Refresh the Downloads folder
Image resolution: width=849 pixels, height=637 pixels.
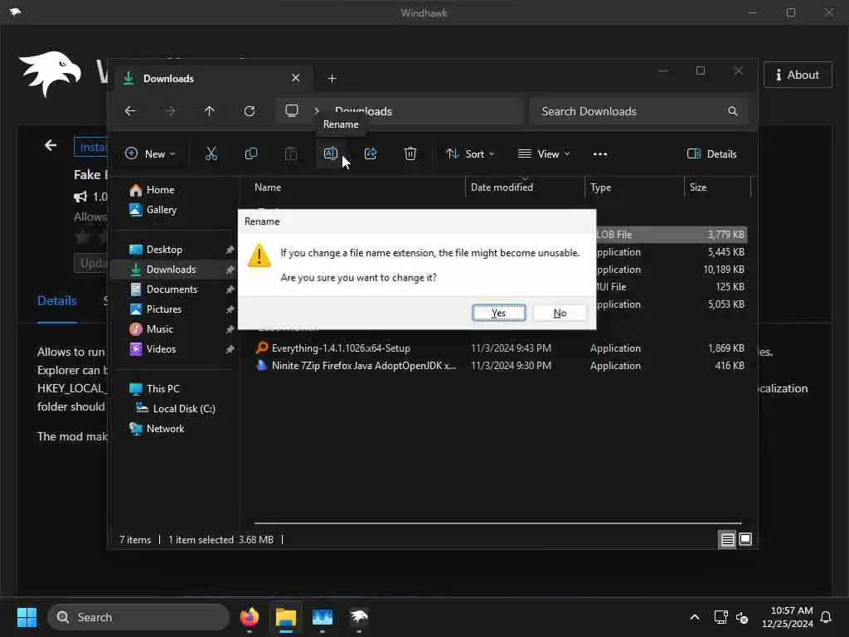[x=250, y=111]
